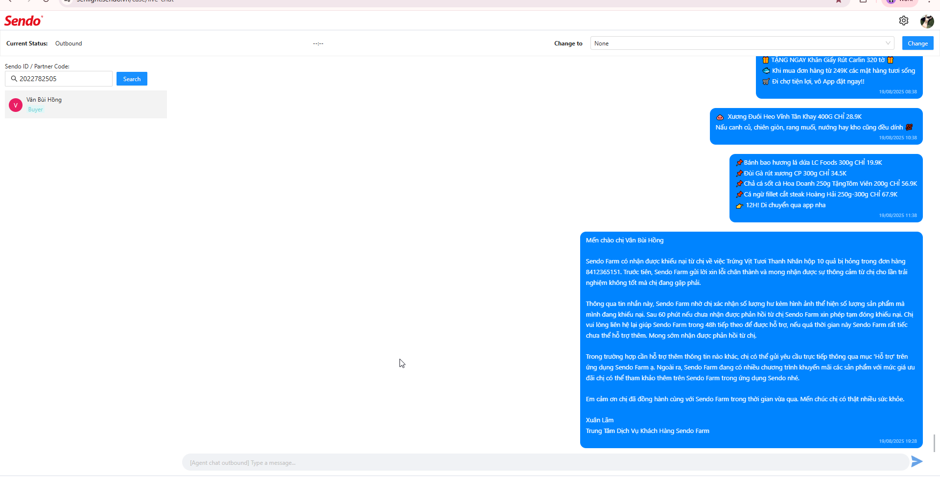Click the 12H! Di chuyển qua app line
Viewport: 940px width, 477px height.
click(x=781, y=205)
